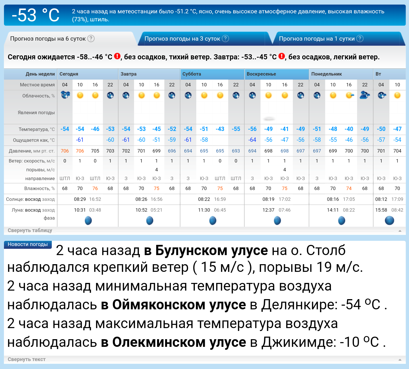This screenshot has height=369, width=409.
Task: Click moon phase icon under Сегодня
Action: pos(88,220)
